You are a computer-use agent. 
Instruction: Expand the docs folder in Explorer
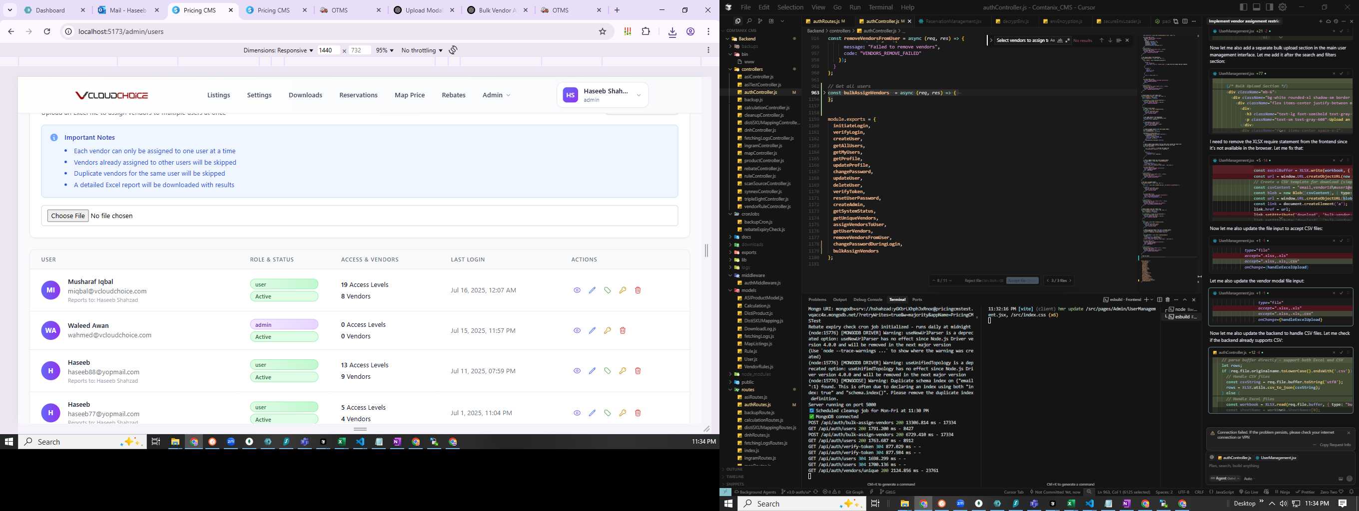pos(746,237)
